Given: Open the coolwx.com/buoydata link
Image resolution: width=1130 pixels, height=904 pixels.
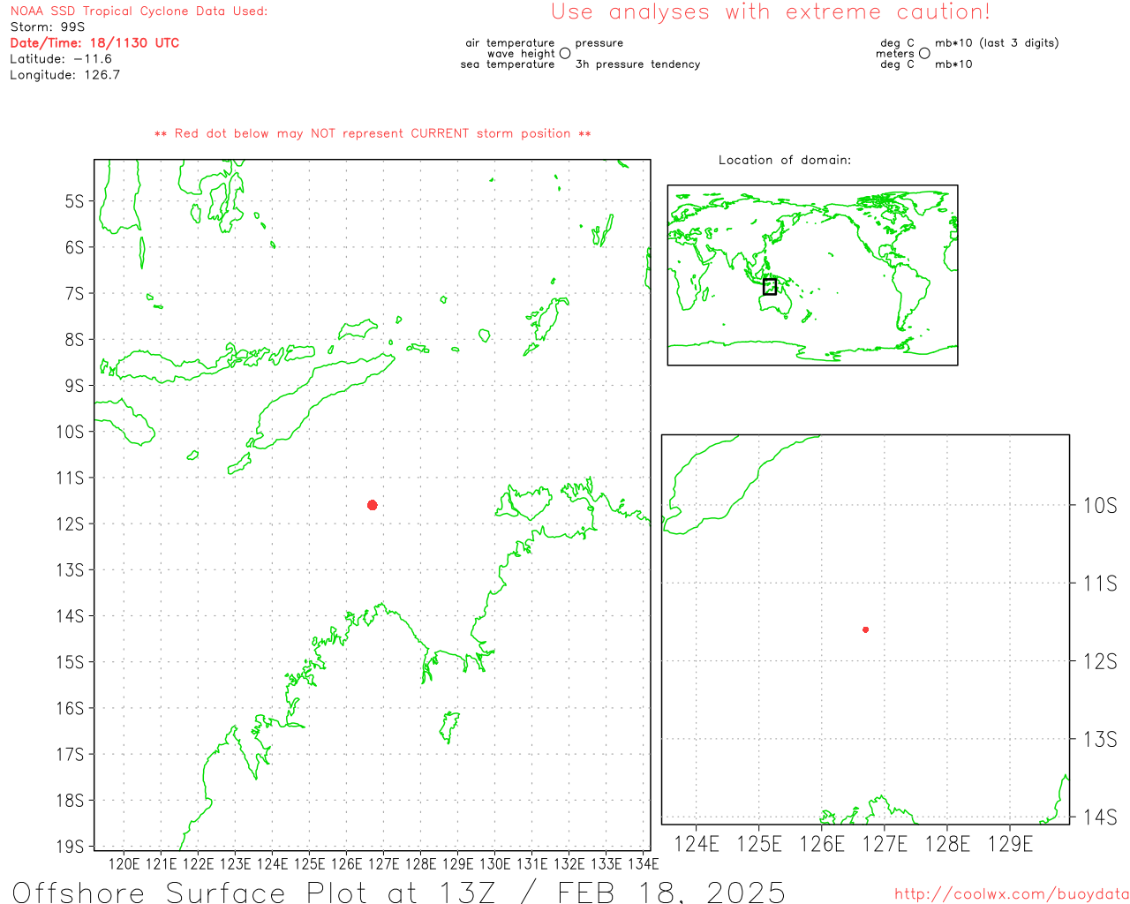Looking at the screenshot, I should (1012, 894).
